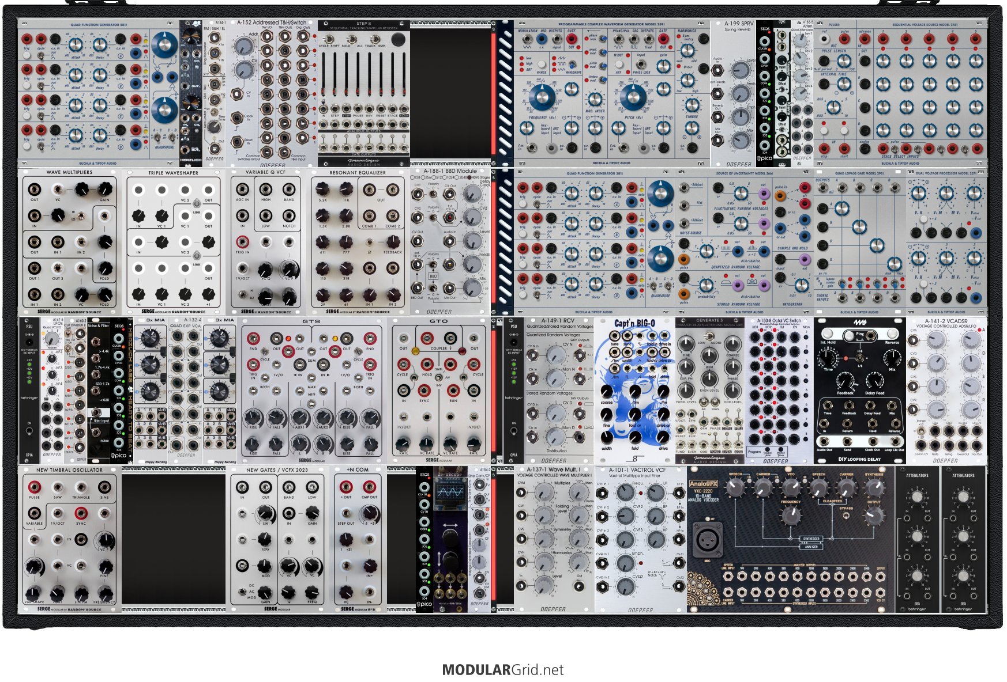Click the Clock In jack on the A-152
The image size is (1007, 682).
[236, 118]
